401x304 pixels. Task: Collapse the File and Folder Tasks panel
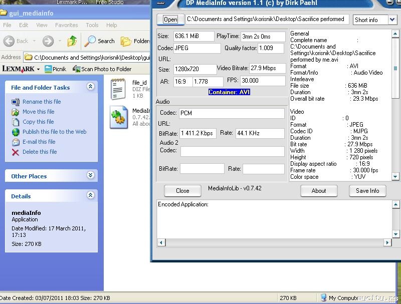(91, 87)
